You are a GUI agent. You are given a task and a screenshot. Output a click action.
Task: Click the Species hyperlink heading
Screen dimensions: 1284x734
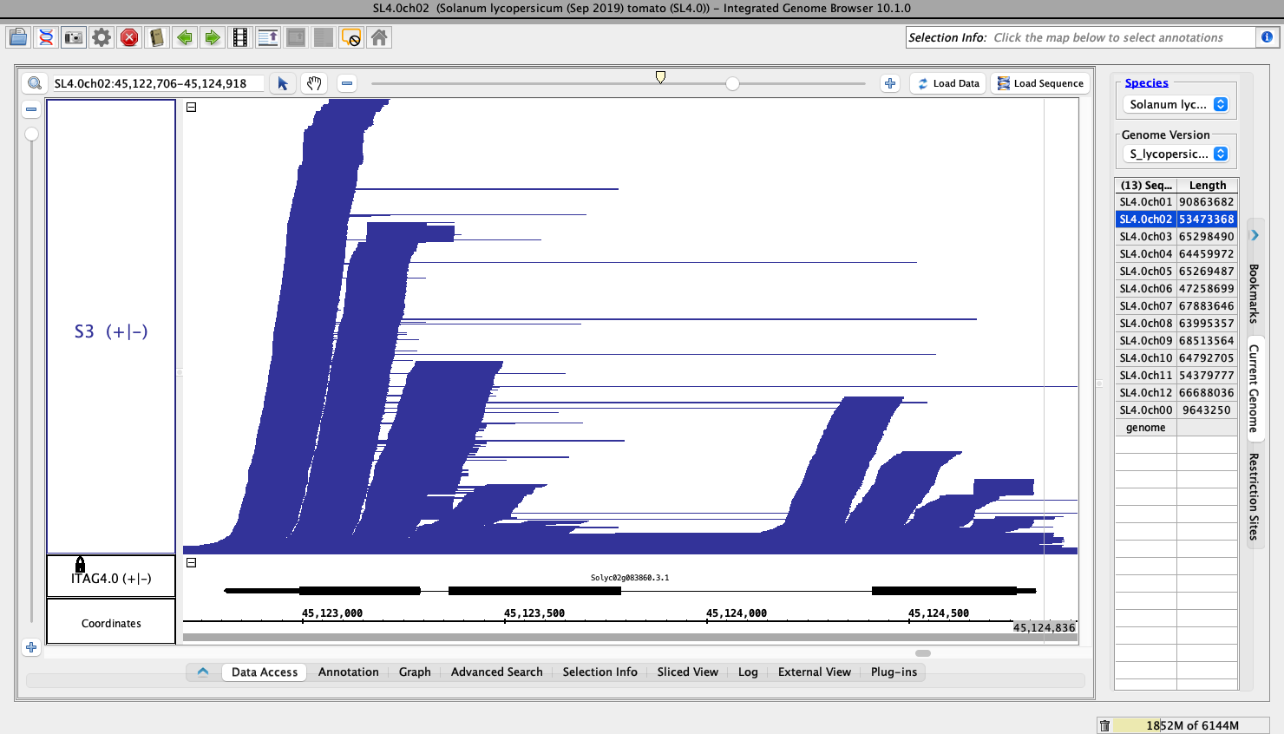click(x=1146, y=82)
